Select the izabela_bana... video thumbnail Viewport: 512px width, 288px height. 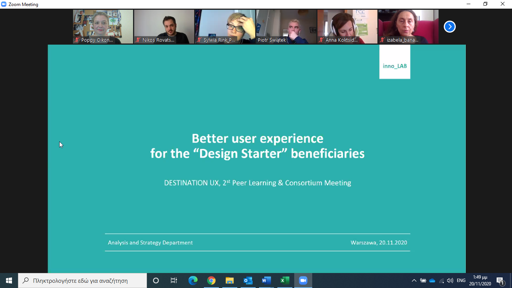click(408, 27)
